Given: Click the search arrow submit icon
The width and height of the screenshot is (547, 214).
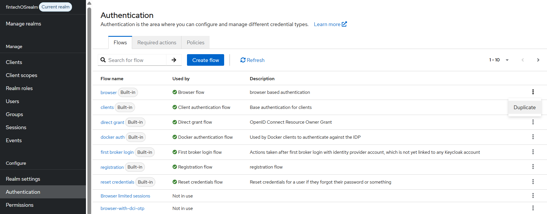Looking at the screenshot, I should tap(174, 60).
